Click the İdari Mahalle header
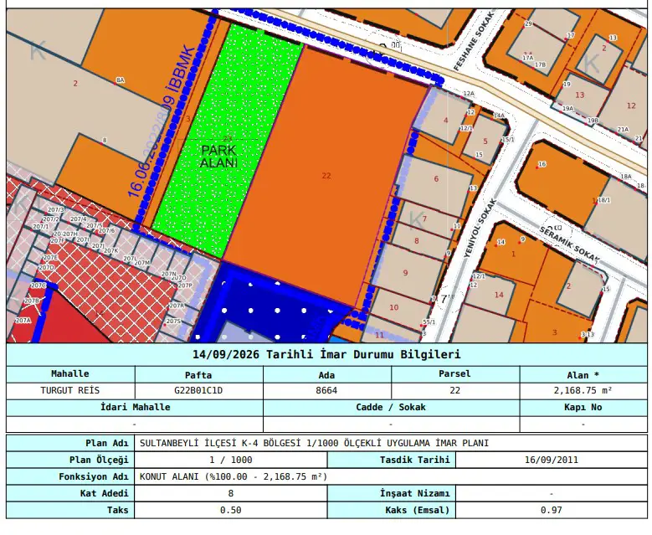This screenshot has width=652, height=535. 135,407
